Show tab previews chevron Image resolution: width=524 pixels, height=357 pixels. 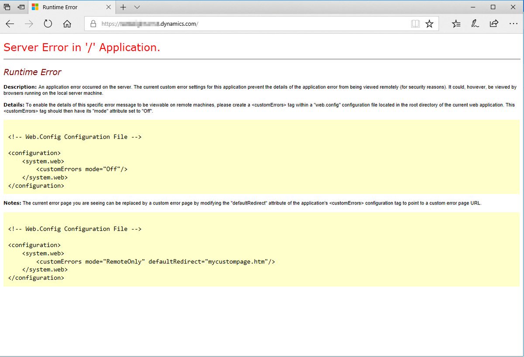tap(137, 7)
